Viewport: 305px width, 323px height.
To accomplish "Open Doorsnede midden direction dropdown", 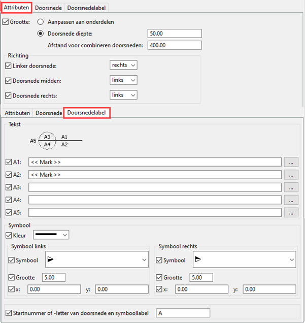I will [123, 80].
